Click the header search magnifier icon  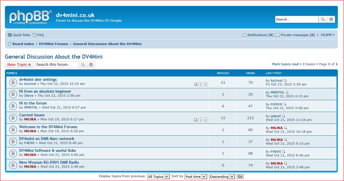coord(323,19)
